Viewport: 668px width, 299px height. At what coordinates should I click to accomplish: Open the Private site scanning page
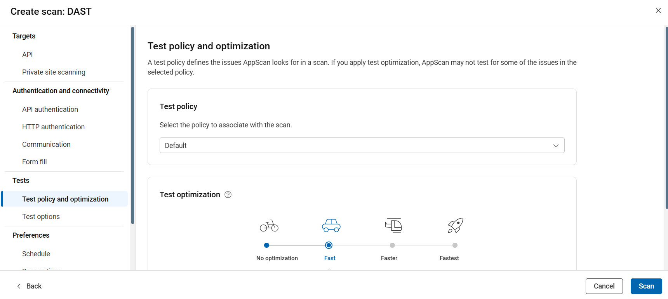(x=54, y=72)
